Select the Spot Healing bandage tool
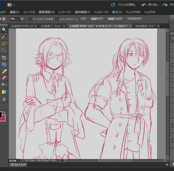The height and width of the screenshot is (171, 174). pyautogui.click(x=4, y=72)
